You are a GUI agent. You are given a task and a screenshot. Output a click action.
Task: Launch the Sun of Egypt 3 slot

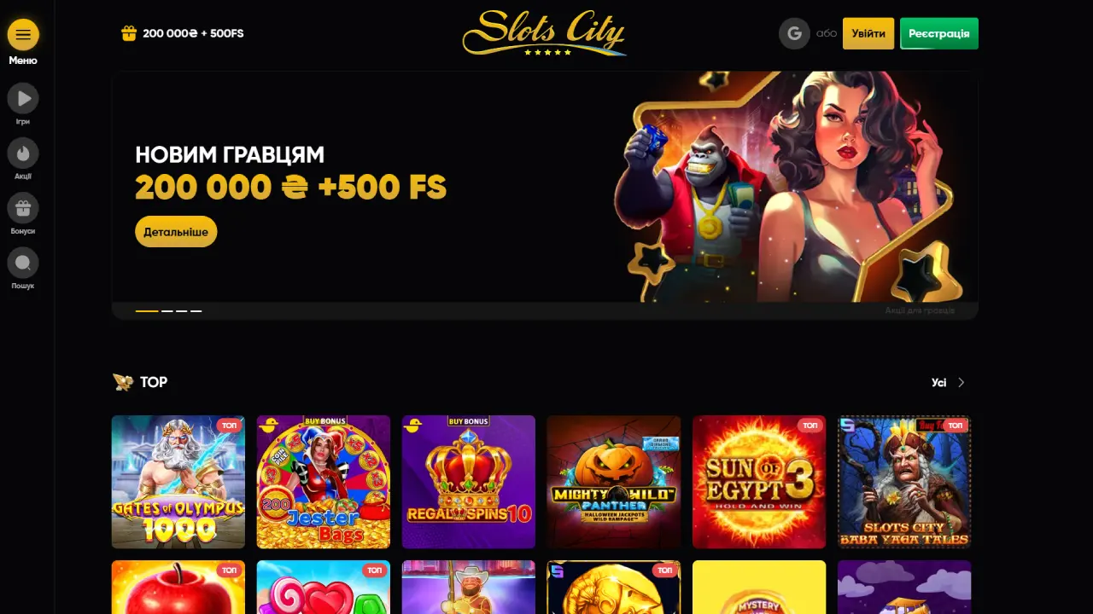pyautogui.click(x=759, y=482)
